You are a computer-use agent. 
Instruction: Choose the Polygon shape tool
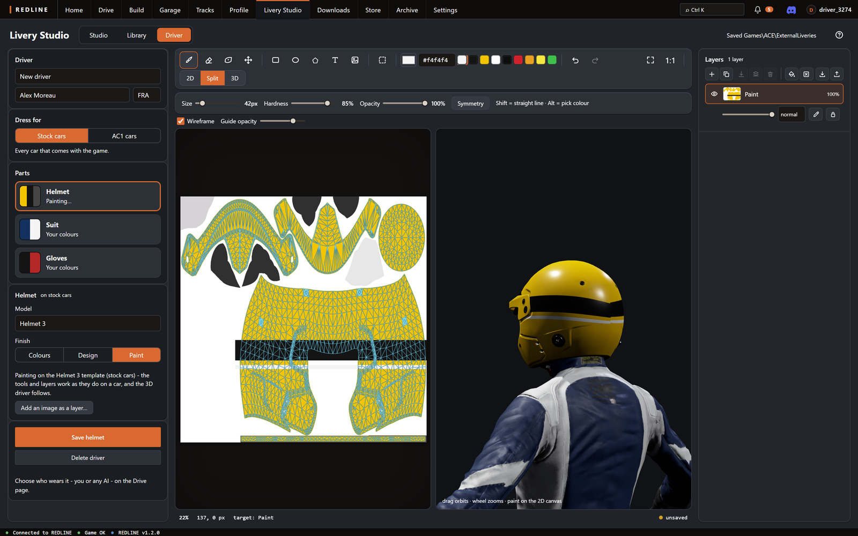(x=315, y=60)
